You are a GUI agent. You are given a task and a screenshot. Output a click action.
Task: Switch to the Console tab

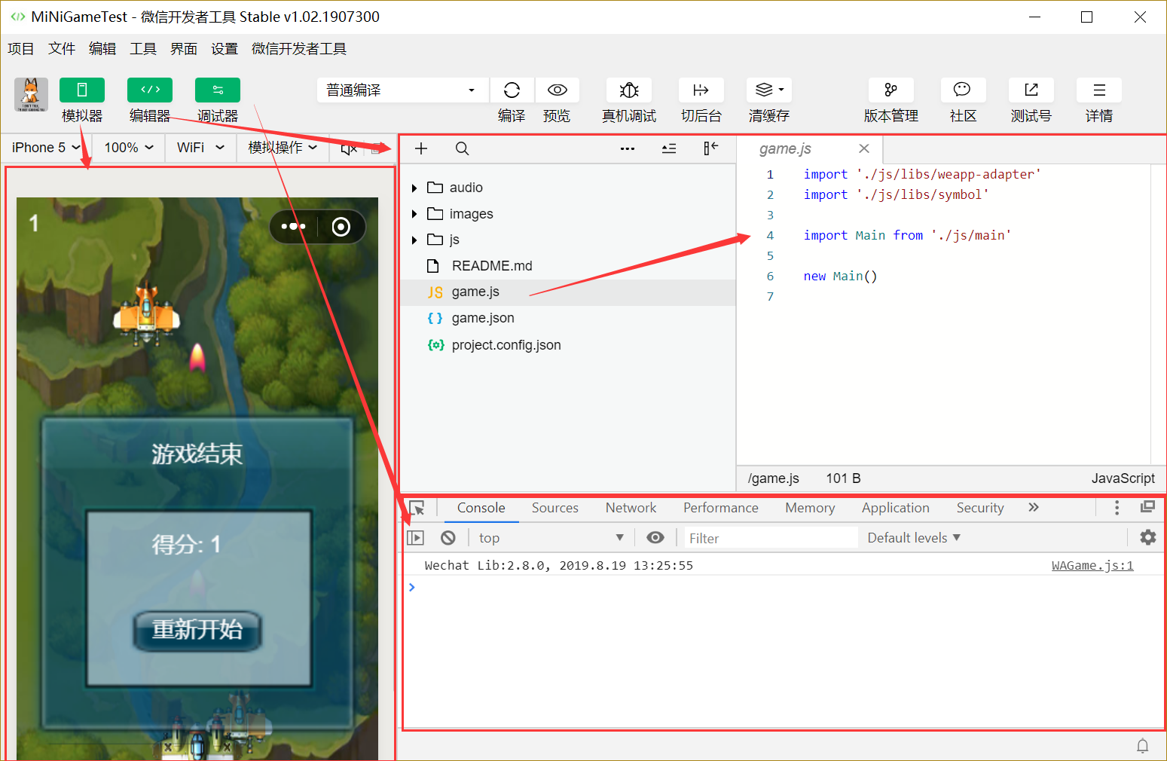[481, 508]
